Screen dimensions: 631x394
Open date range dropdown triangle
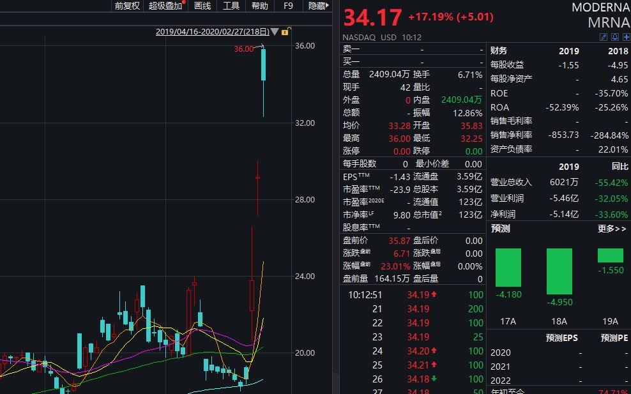click(275, 32)
